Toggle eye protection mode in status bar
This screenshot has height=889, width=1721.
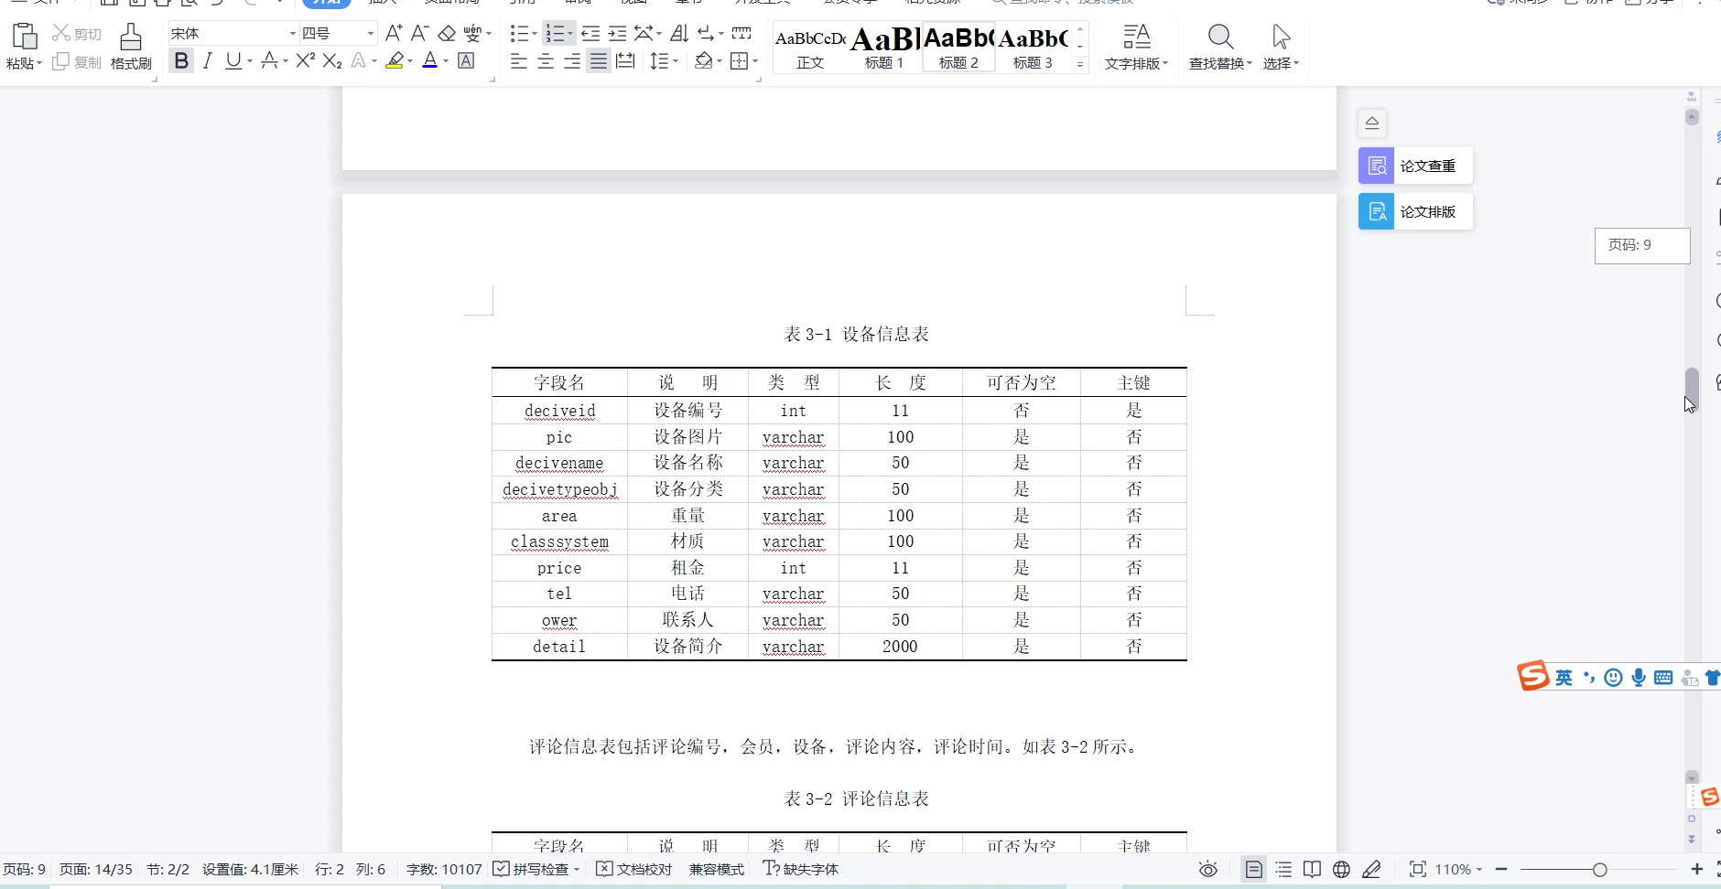coord(1208,869)
